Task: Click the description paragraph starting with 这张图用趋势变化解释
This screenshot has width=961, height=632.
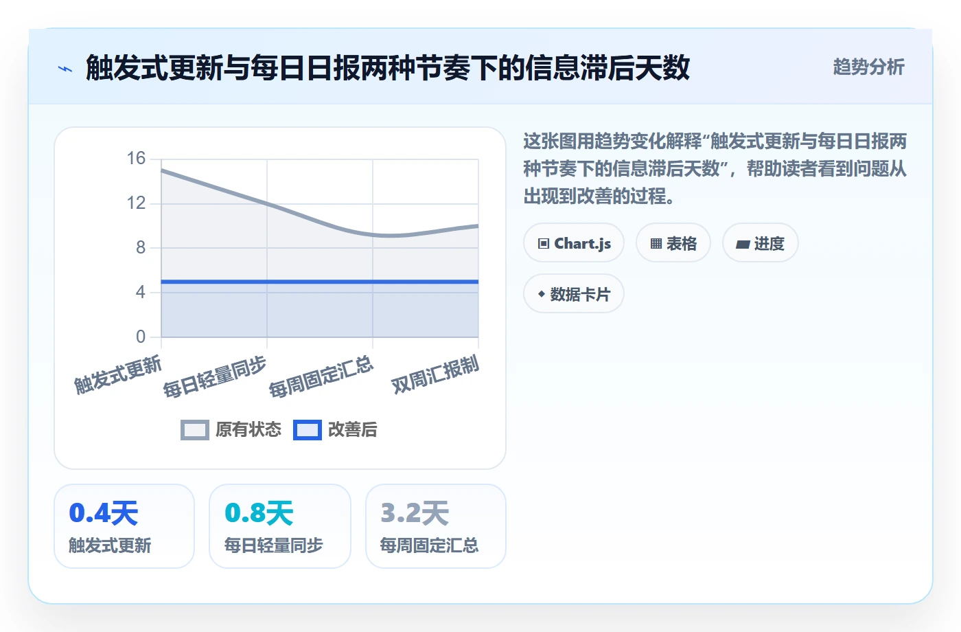Action: [x=715, y=168]
